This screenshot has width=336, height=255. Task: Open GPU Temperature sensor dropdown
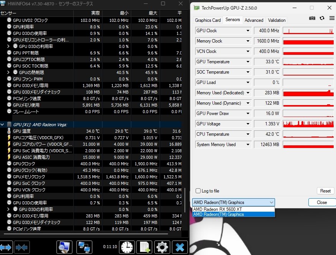click(248, 62)
